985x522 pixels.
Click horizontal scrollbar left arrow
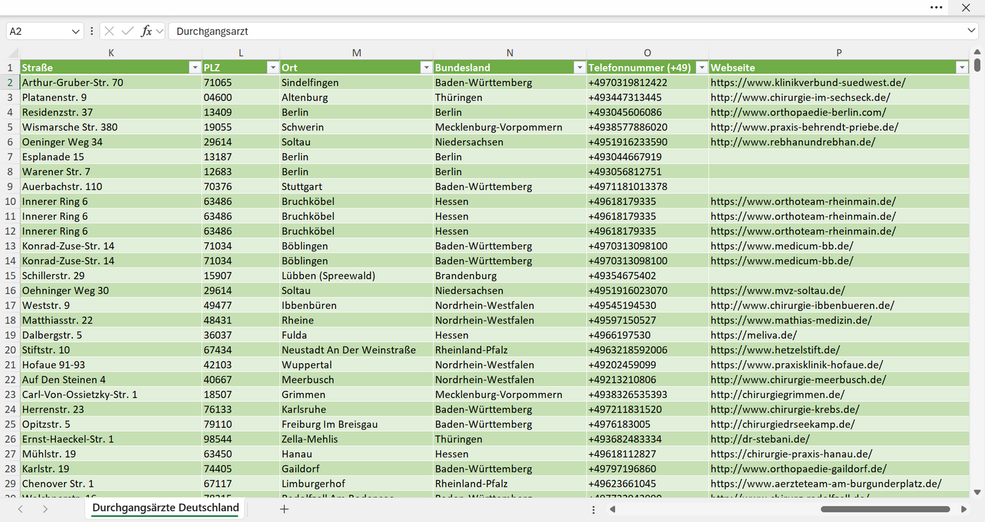click(x=613, y=509)
